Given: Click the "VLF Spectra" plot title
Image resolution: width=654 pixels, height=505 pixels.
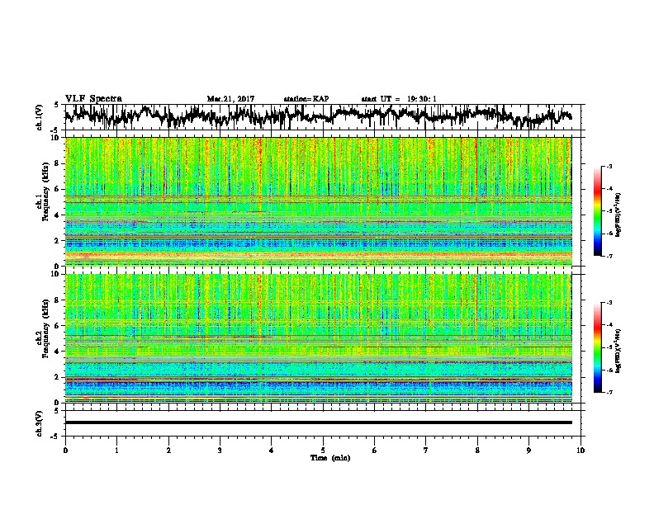Looking at the screenshot, I should click(x=93, y=99).
